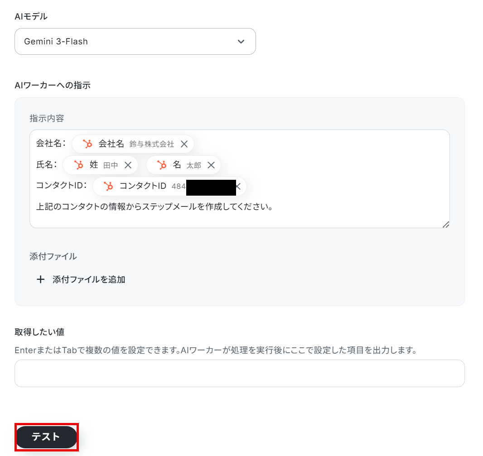This screenshot has height=456, width=483.
Task: Open the AI model dropdown showing Gemini 3-Flash
Action: tap(135, 42)
